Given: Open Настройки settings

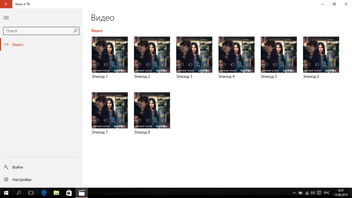Looking at the screenshot, I should click(41, 179).
